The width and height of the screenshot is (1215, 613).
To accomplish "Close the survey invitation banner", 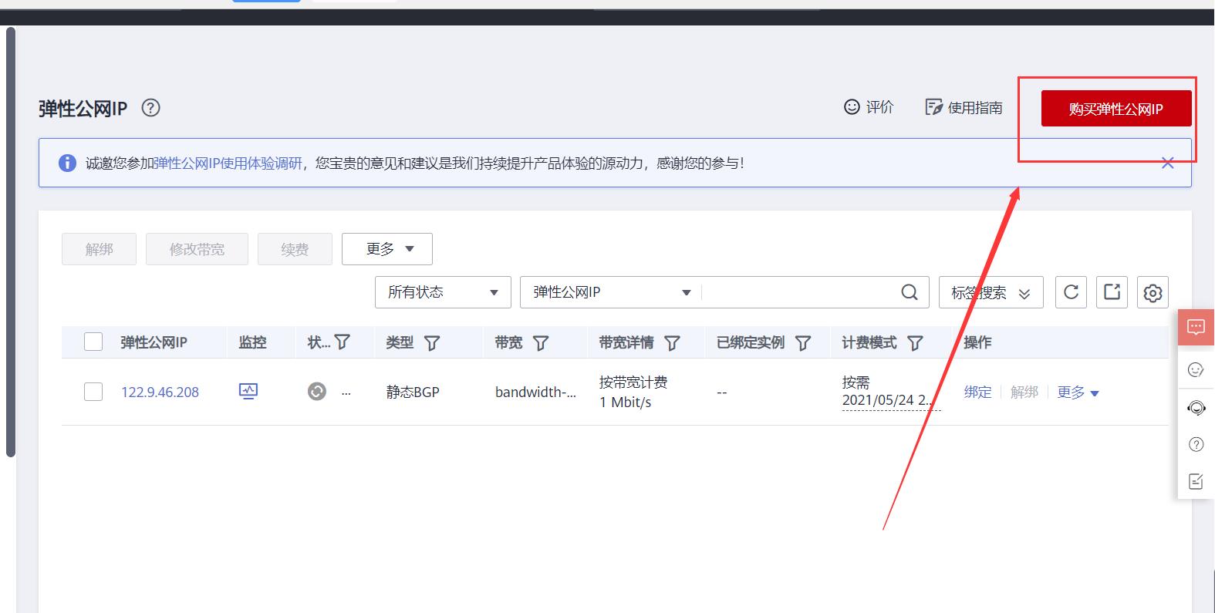I will 1168,163.
